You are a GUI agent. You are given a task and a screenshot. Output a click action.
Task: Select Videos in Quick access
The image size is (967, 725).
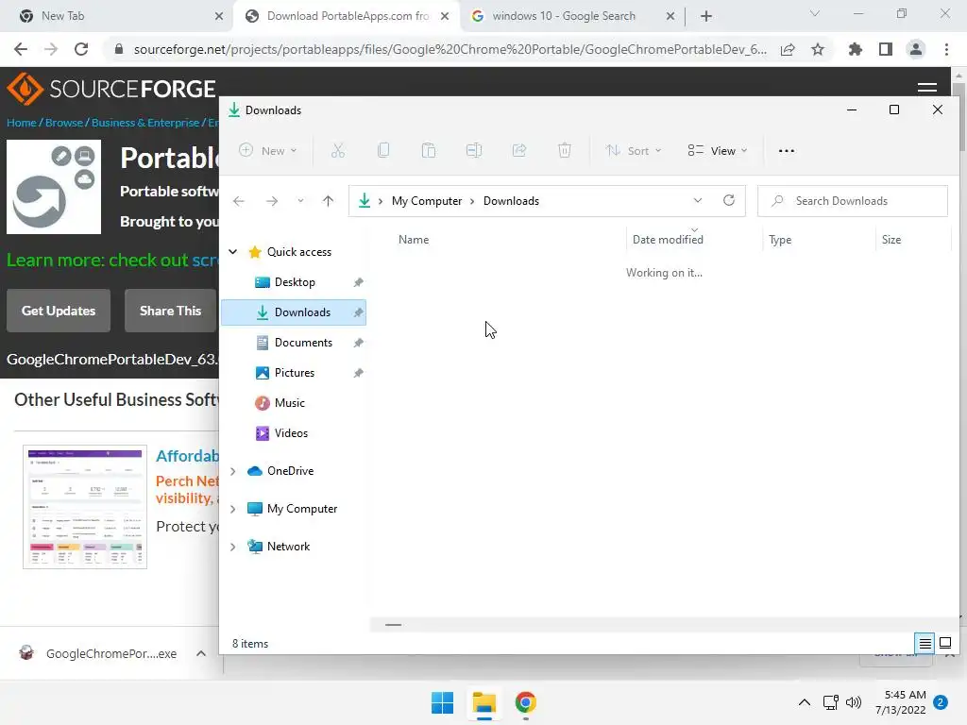click(x=291, y=433)
